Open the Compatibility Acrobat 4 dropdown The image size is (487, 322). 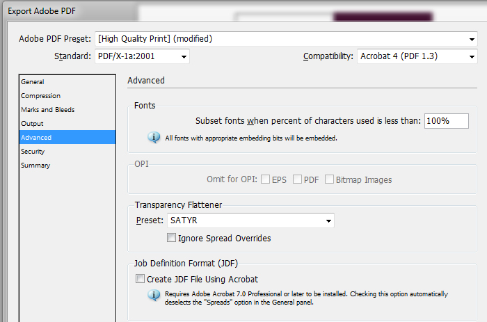[x=417, y=56]
